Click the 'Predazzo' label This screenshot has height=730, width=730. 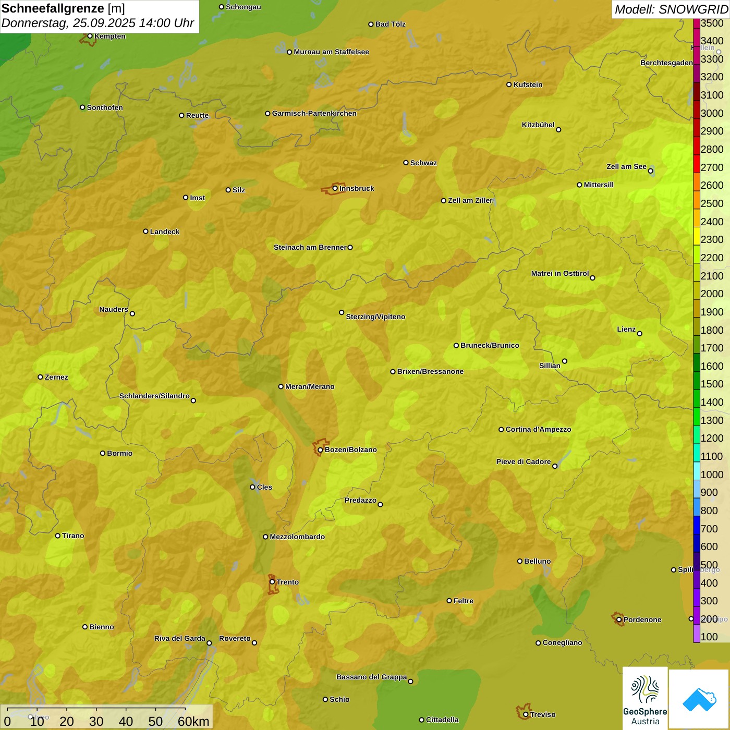tap(360, 500)
